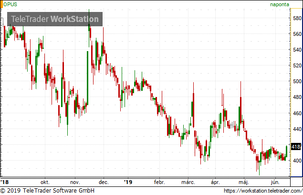Click the current price marker 418
Screen dimensions: 303x195
[x=296, y=147]
